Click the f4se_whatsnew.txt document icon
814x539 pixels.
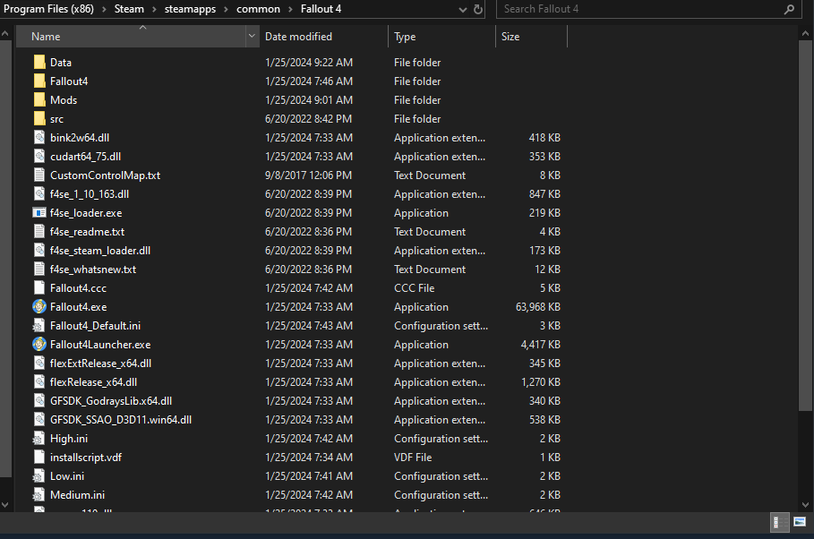(39, 269)
